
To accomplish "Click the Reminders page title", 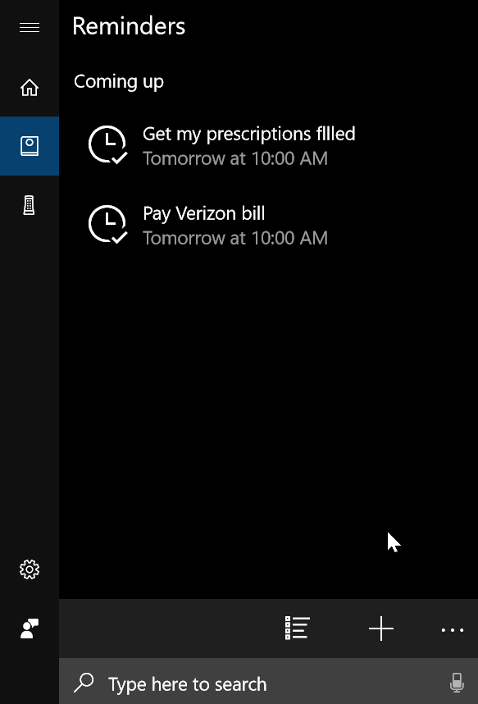I will (129, 26).
